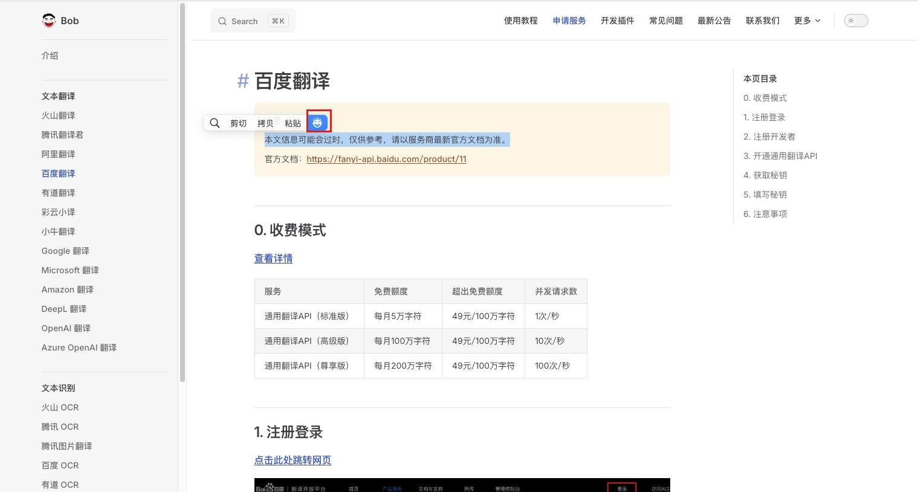
Task: Open 阿里翻译 in the sidebar
Action: (59, 154)
